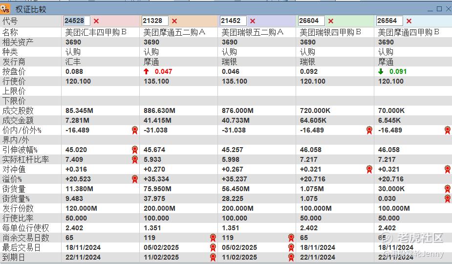Click the issuer cell 汇丰
This screenshot has width=452, height=264.
(x=73, y=62)
